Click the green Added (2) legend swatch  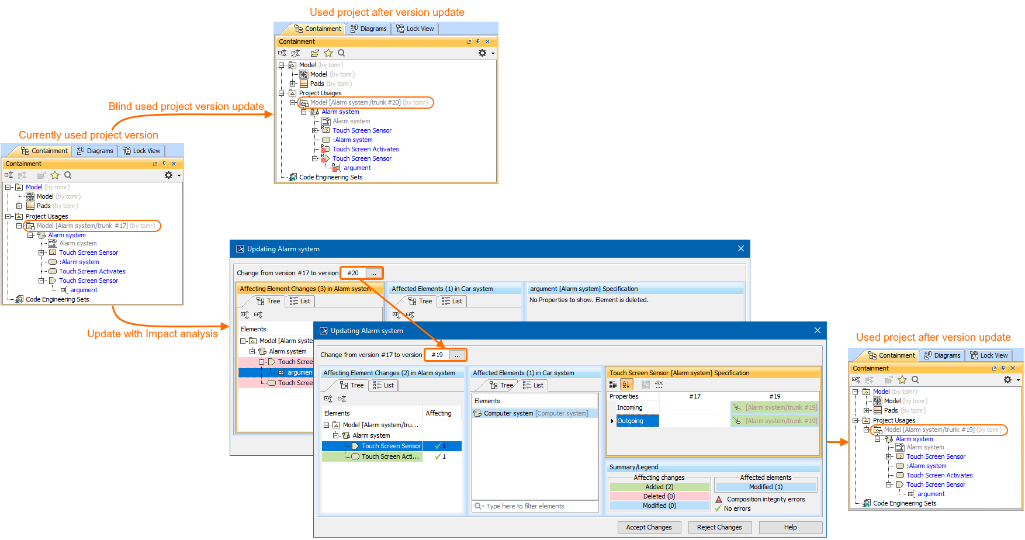[659, 487]
